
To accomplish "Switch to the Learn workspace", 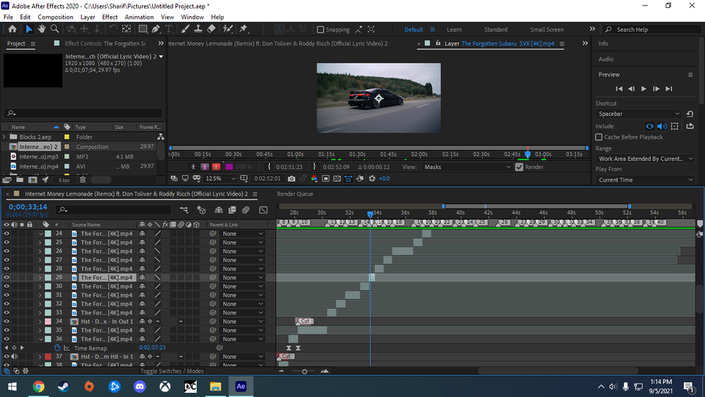I will [x=454, y=30].
